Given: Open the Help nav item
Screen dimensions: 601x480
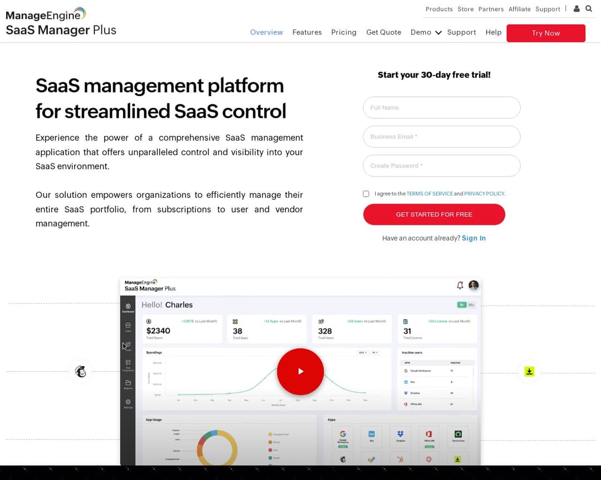Looking at the screenshot, I should point(493,33).
